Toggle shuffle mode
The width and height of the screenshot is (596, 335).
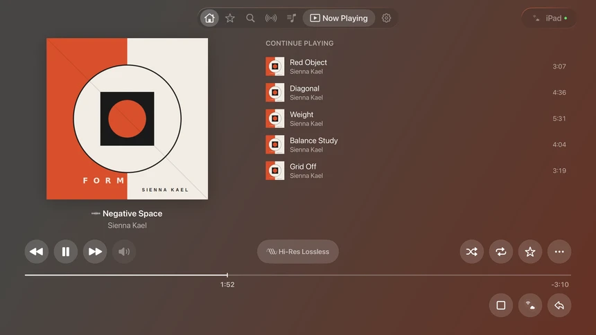(x=472, y=251)
